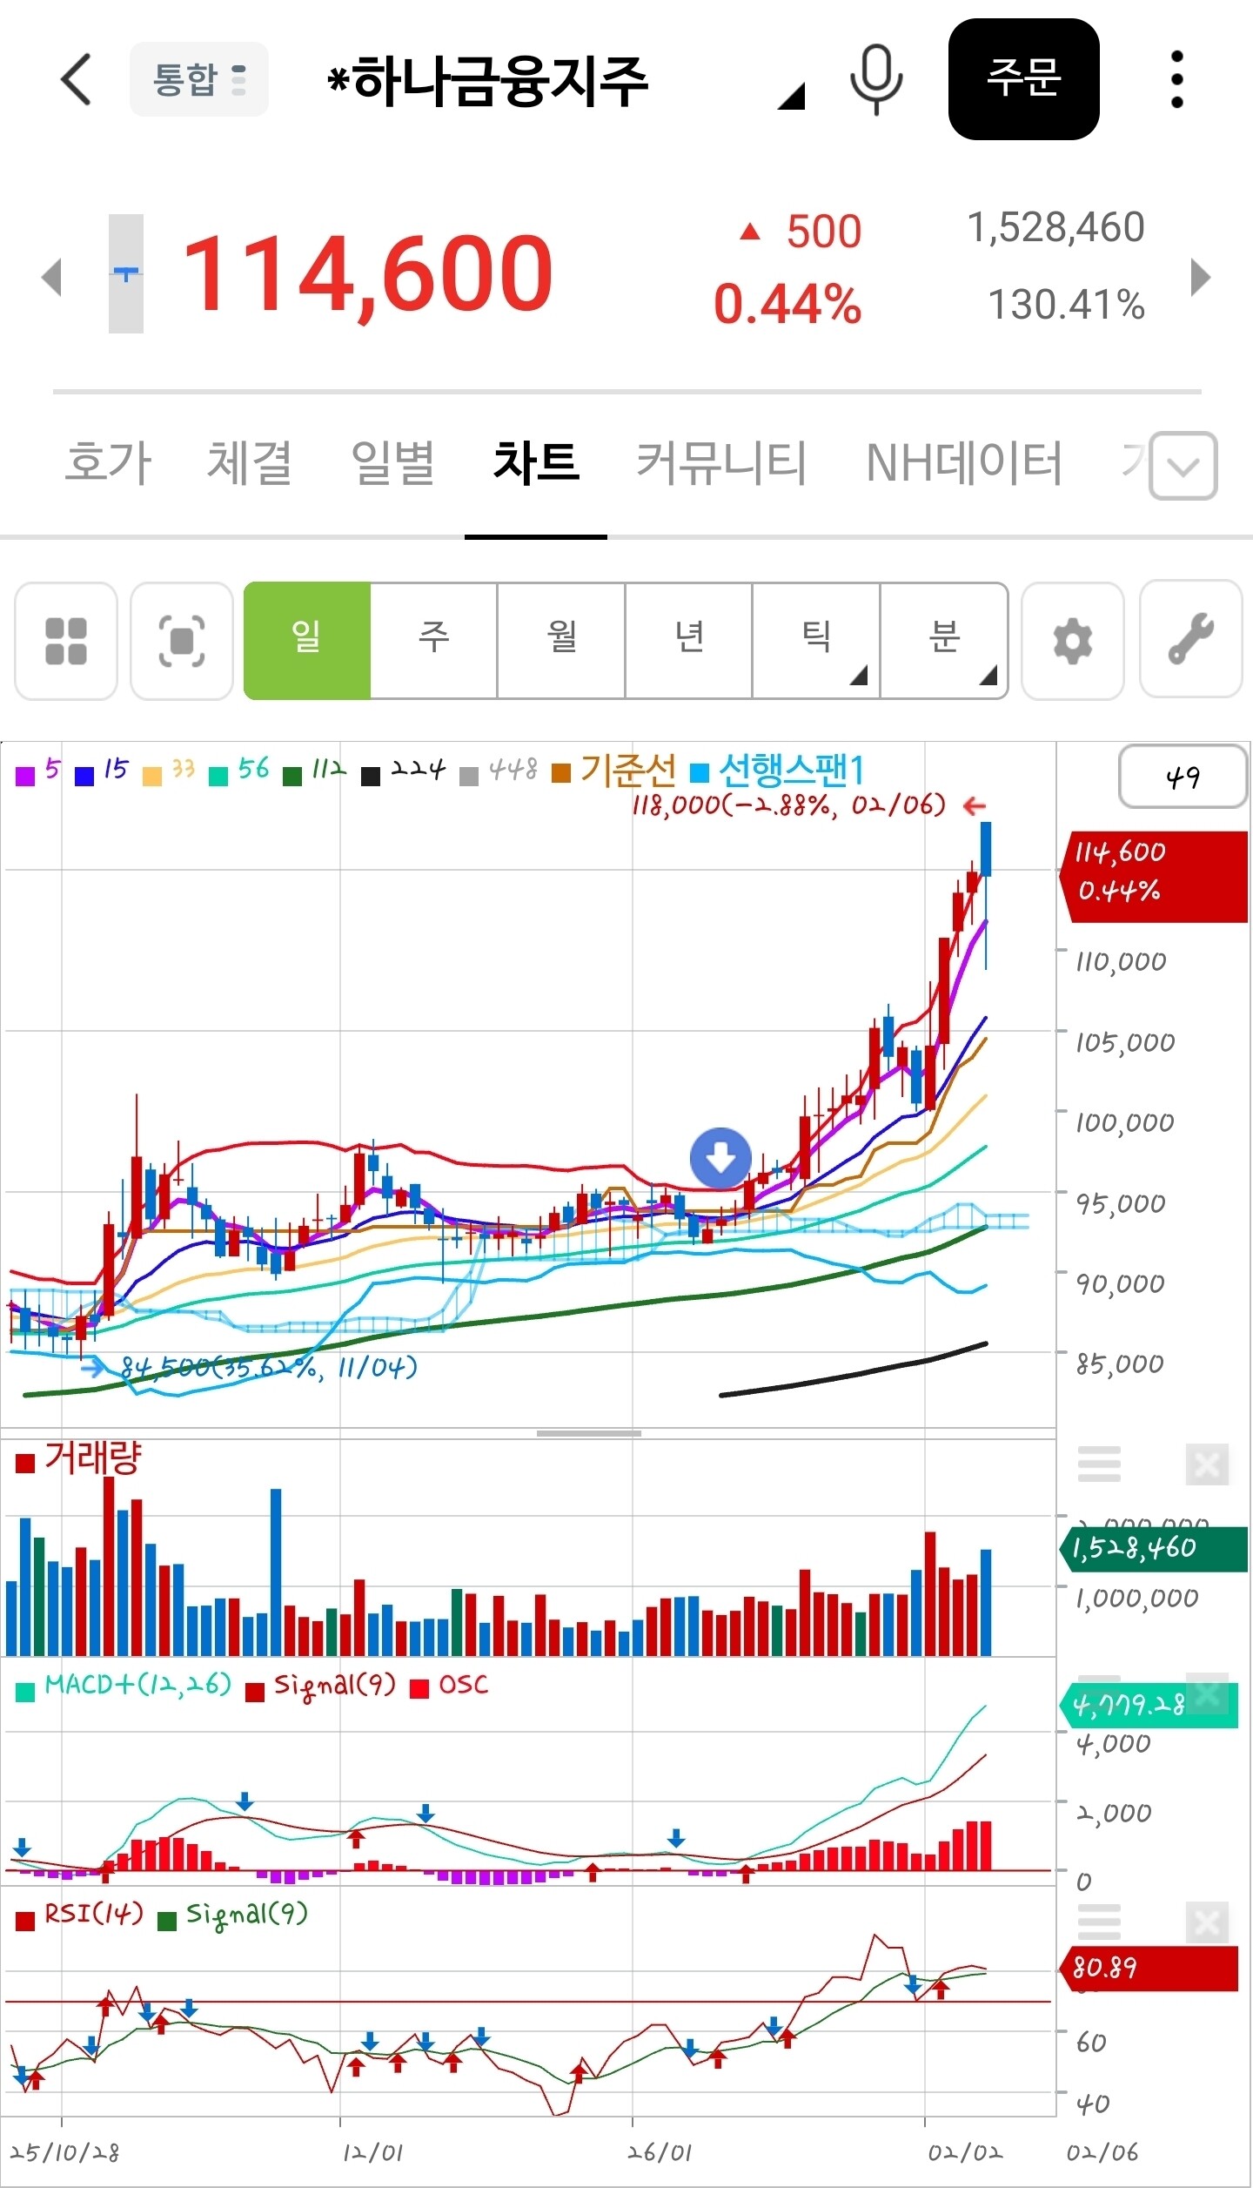Tap the black 주문 order button

tap(1023, 79)
